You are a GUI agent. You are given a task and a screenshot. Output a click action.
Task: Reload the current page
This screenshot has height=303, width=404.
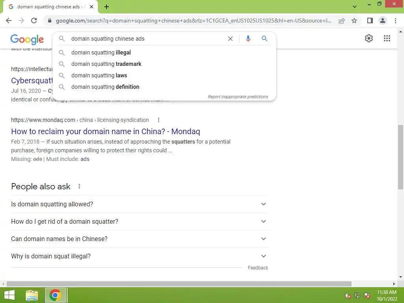(x=34, y=21)
